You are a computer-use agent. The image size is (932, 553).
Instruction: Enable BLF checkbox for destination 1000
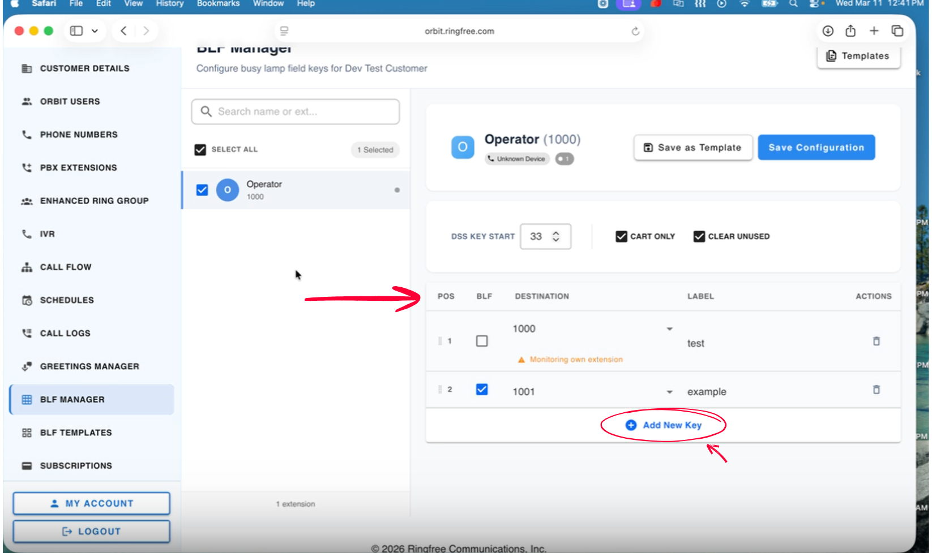click(x=482, y=341)
